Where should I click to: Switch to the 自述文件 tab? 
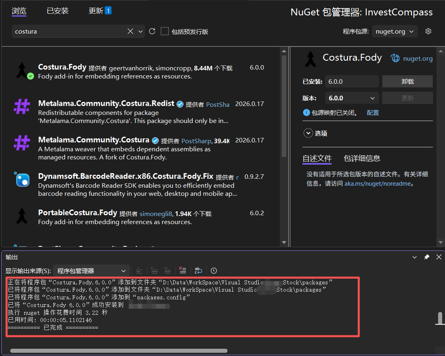coord(317,158)
